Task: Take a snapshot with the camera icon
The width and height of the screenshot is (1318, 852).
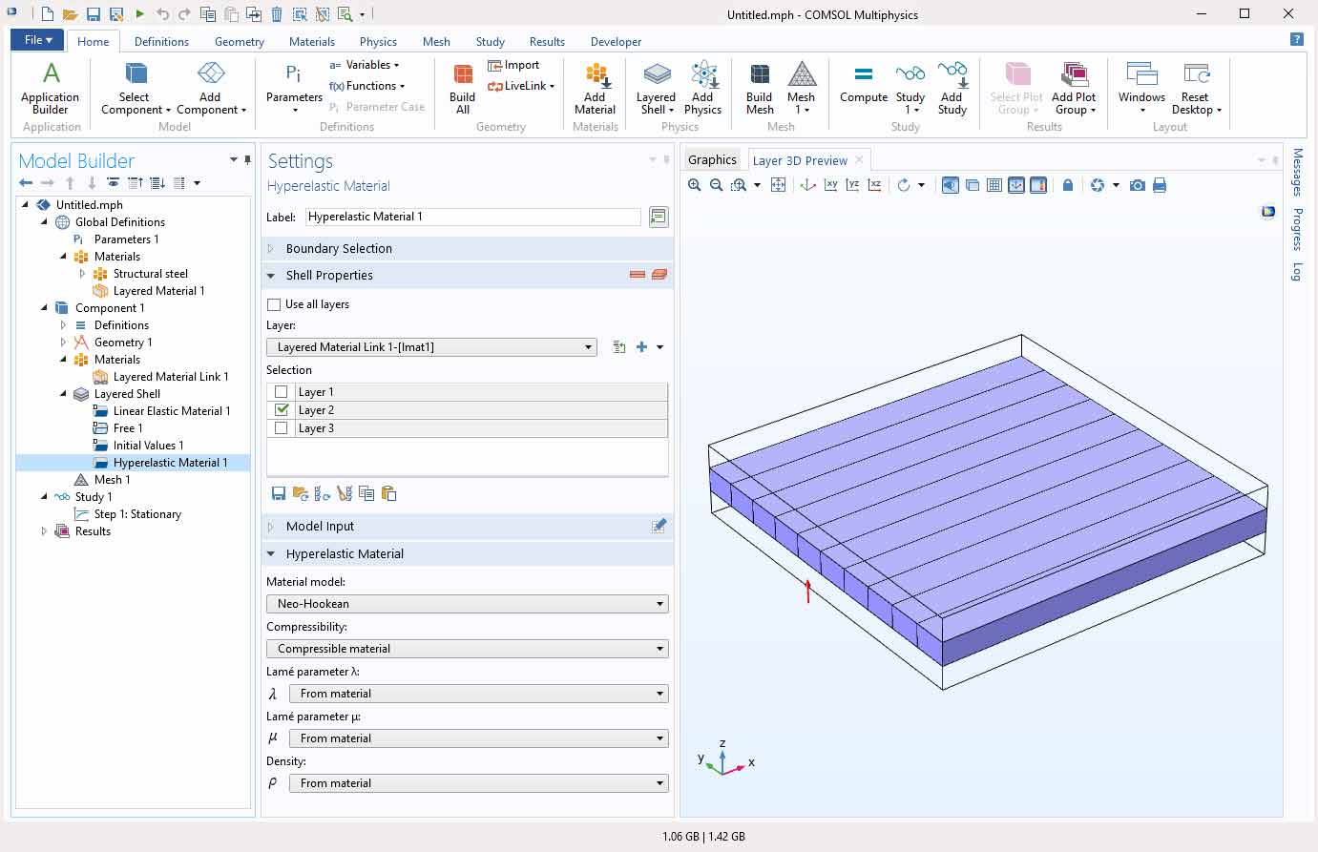Action: click(1137, 185)
